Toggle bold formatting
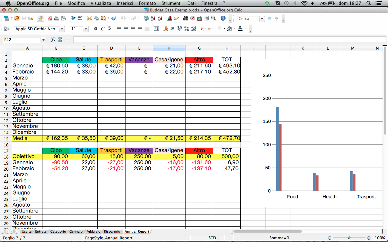 95,28
